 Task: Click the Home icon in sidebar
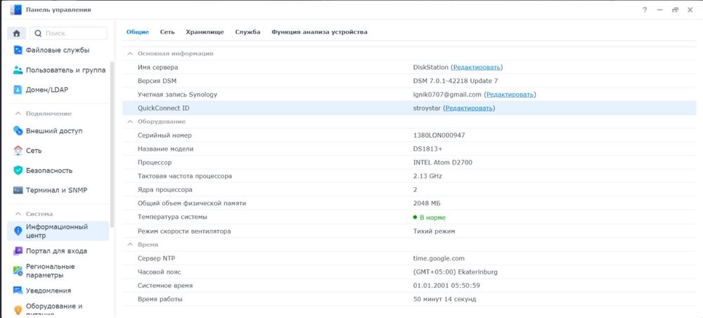click(x=17, y=33)
